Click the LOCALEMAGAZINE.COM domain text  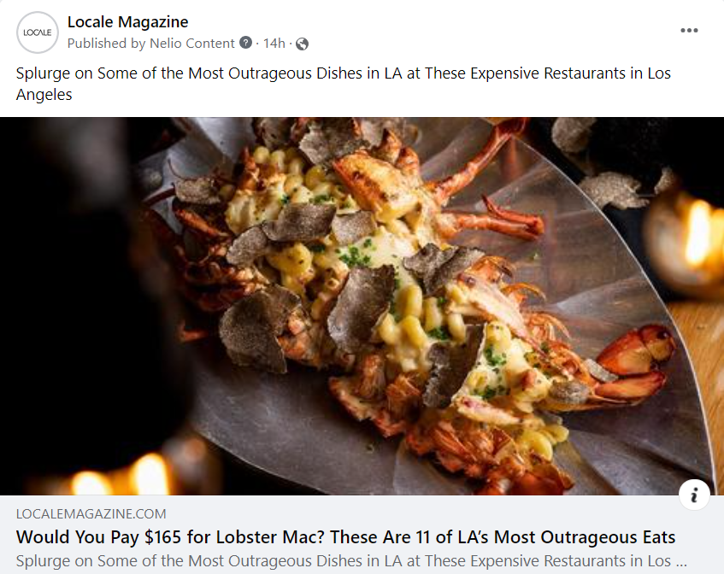91,514
